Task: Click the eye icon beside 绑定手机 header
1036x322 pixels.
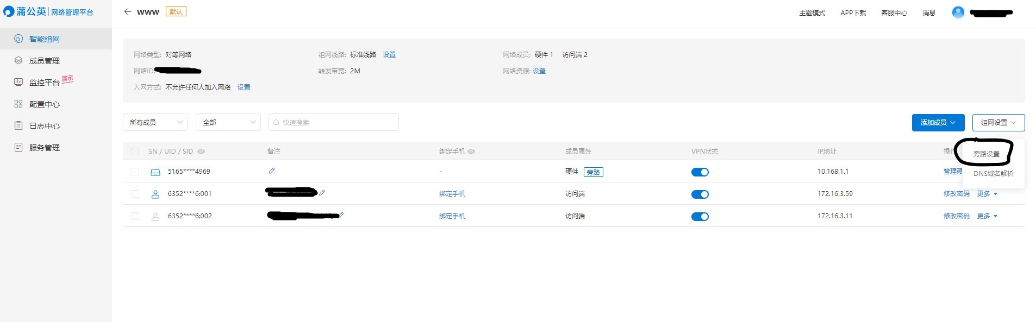Action: [x=471, y=151]
